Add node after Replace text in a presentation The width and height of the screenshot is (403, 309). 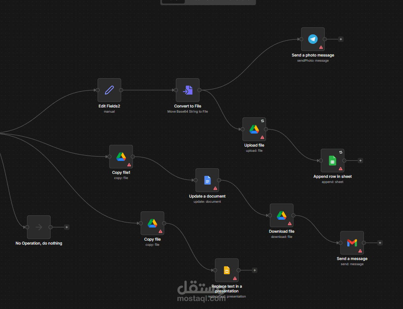point(254,270)
